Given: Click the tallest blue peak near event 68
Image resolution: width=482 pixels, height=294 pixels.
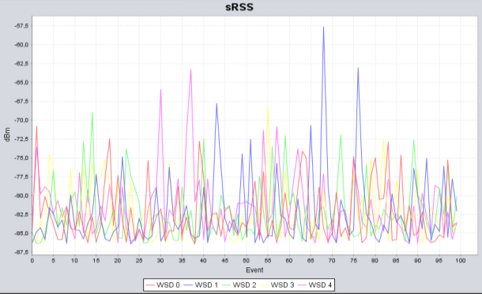Looking at the screenshot, I should click(323, 28).
